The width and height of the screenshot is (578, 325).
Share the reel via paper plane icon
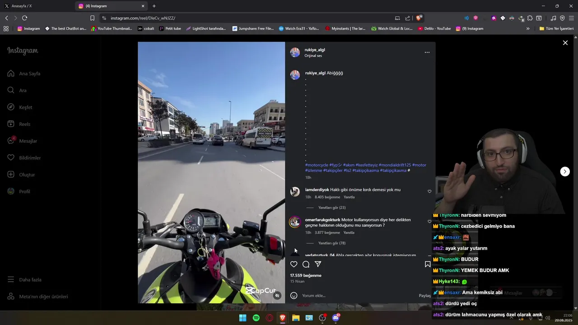pyautogui.click(x=318, y=264)
